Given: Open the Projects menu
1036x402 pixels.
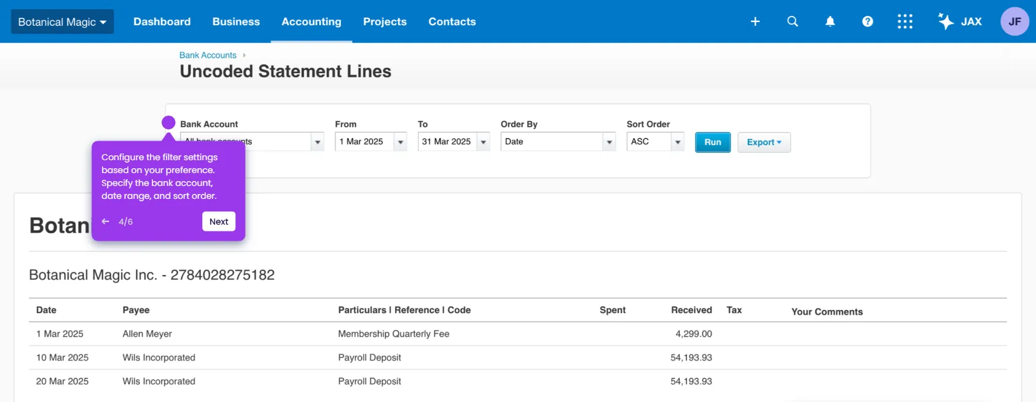Looking at the screenshot, I should click(385, 21).
